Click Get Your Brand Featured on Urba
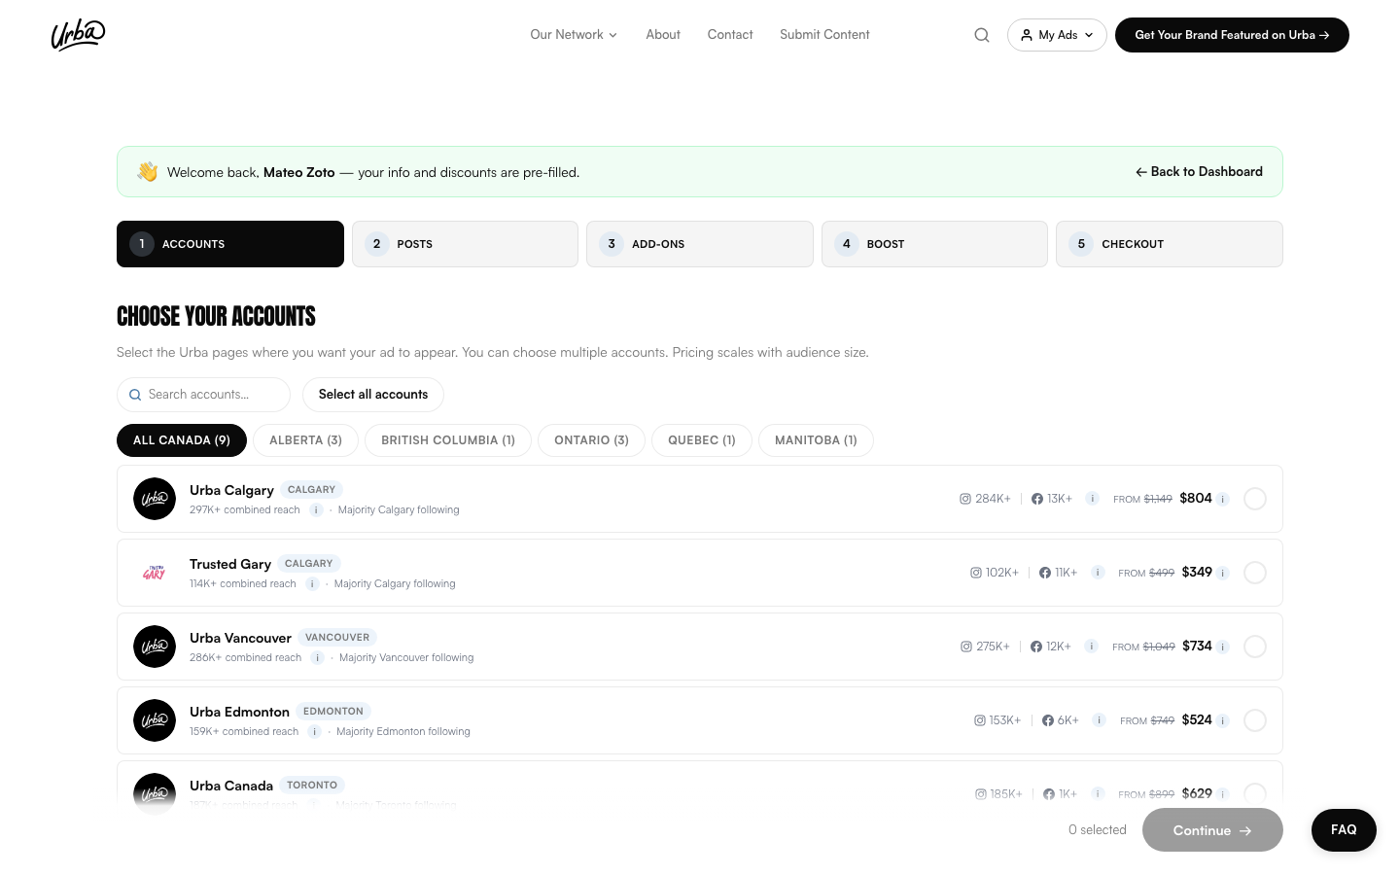1400x875 pixels. (x=1232, y=35)
